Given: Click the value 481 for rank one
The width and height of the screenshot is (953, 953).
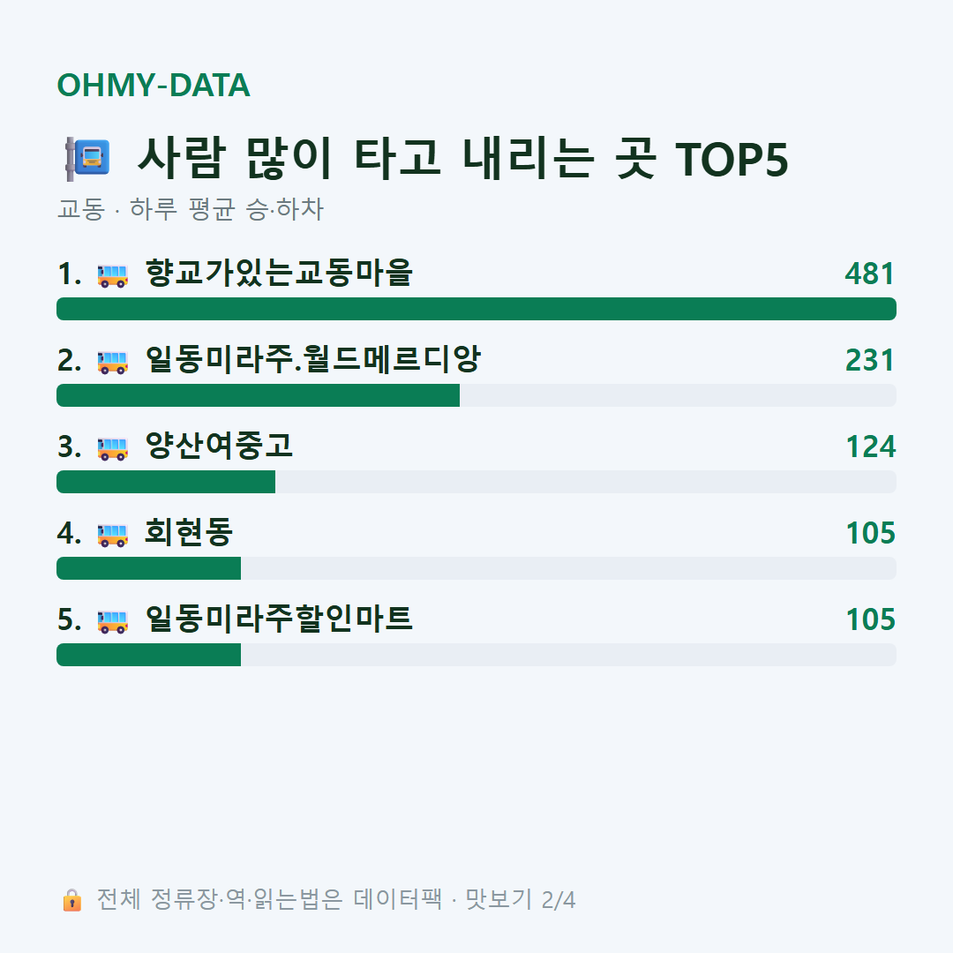Looking at the screenshot, I should pos(870,274).
